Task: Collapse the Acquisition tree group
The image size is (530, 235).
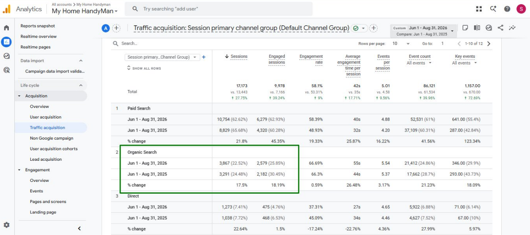Action: [19, 96]
